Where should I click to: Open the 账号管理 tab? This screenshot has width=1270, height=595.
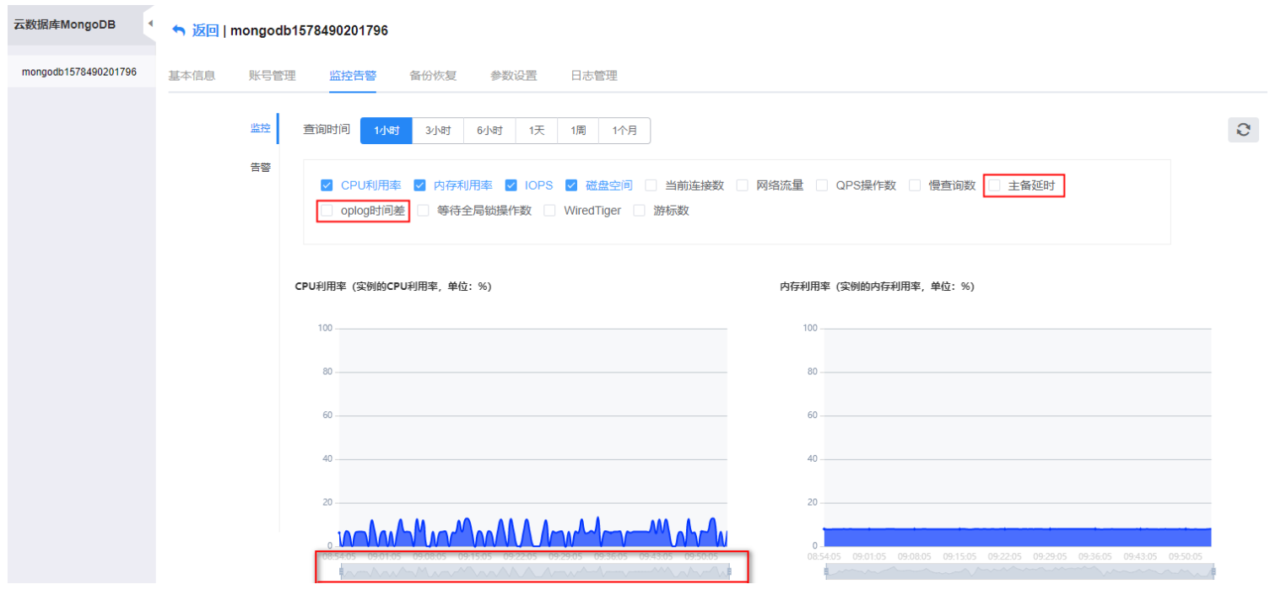click(273, 76)
